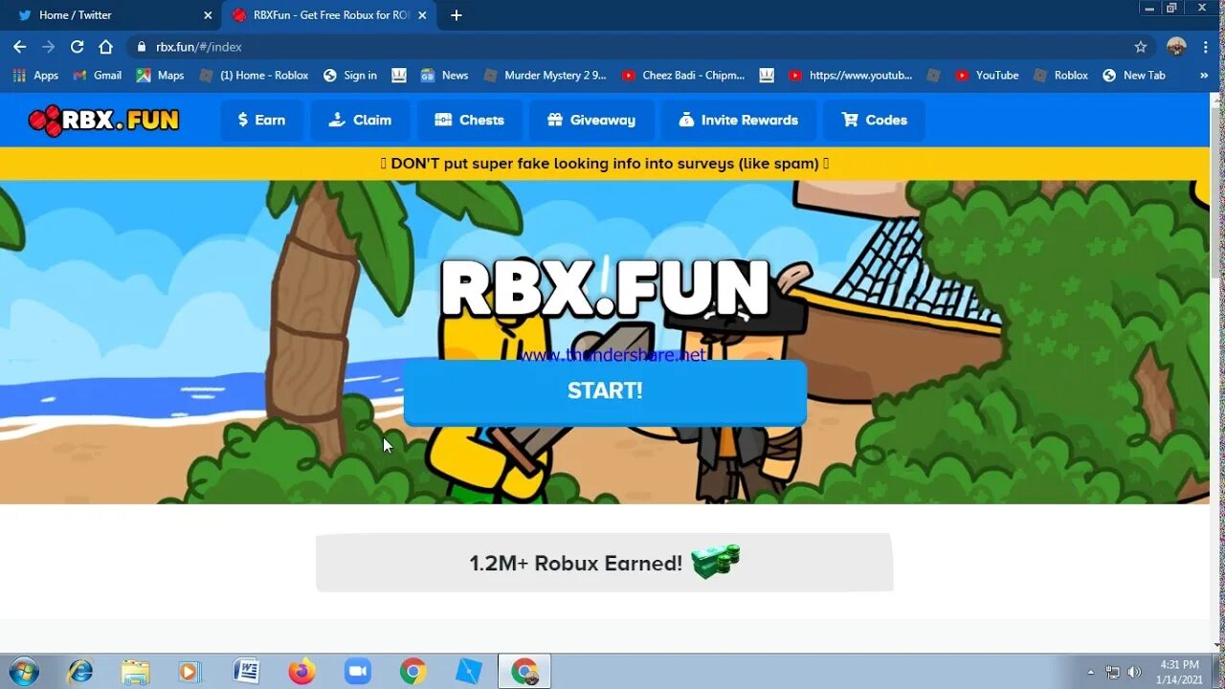
Task: Open the network status tray icon
Action: tap(1113, 672)
